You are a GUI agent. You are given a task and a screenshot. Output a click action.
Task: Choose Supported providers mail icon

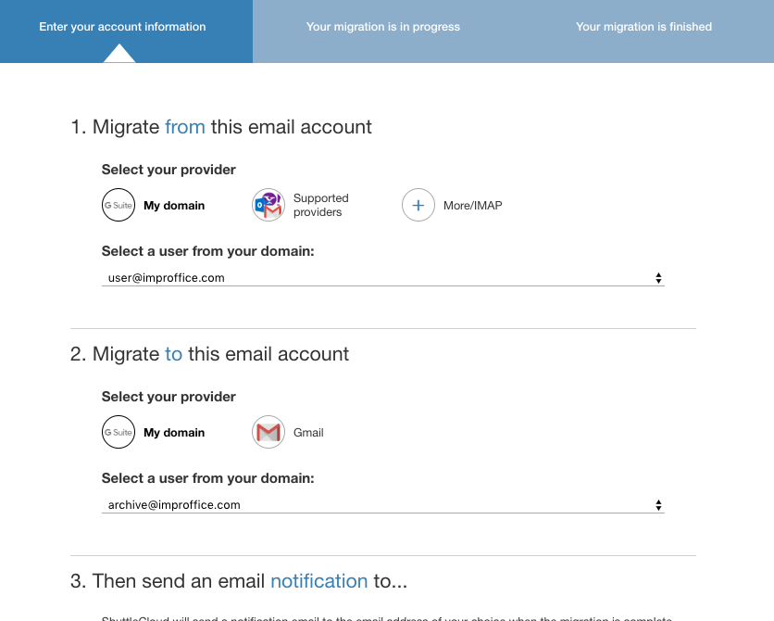(268, 206)
